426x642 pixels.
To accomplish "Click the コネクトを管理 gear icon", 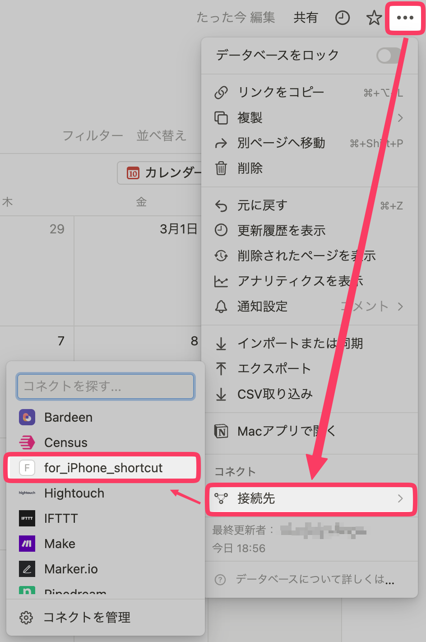I will point(26,618).
